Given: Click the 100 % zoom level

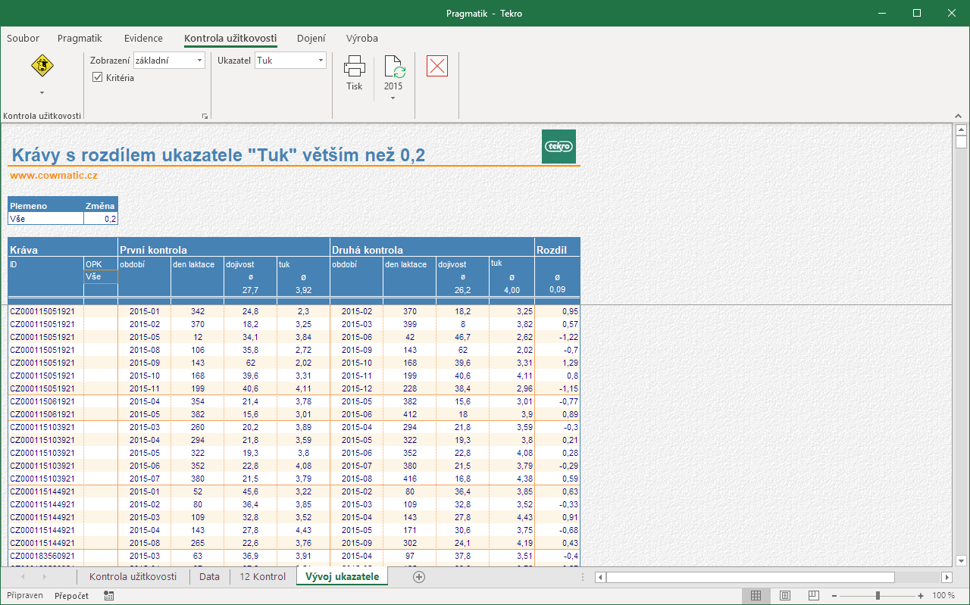Looking at the screenshot, I should point(943,595).
